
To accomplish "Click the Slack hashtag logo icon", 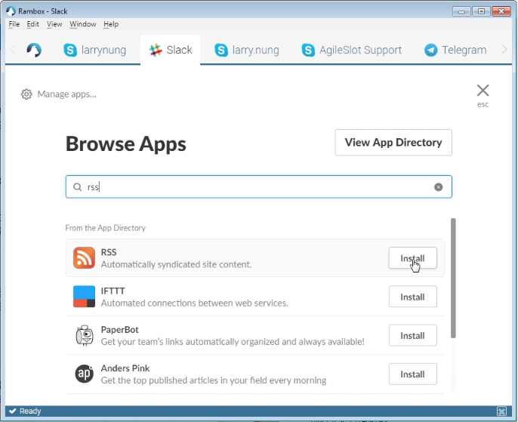I will 156,50.
